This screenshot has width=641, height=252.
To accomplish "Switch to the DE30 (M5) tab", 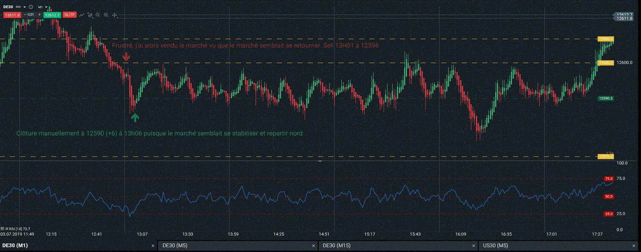I will [237, 246].
